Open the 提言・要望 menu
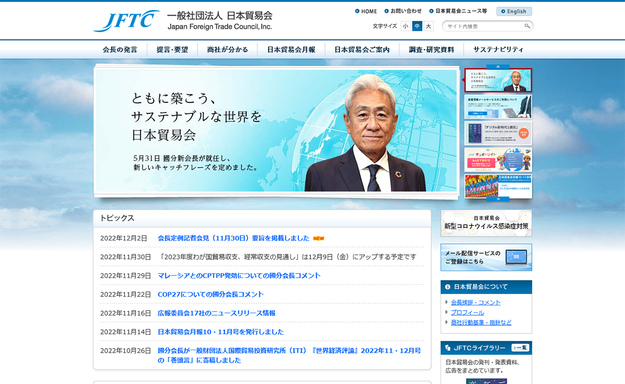625x384 pixels. [x=172, y=50]
